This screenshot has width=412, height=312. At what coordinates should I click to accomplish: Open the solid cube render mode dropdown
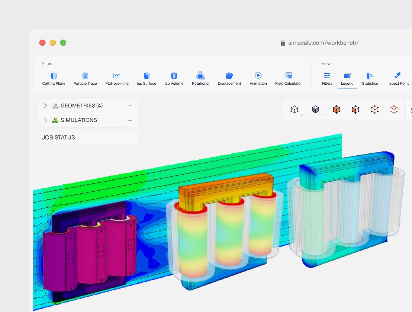[316, 110]
